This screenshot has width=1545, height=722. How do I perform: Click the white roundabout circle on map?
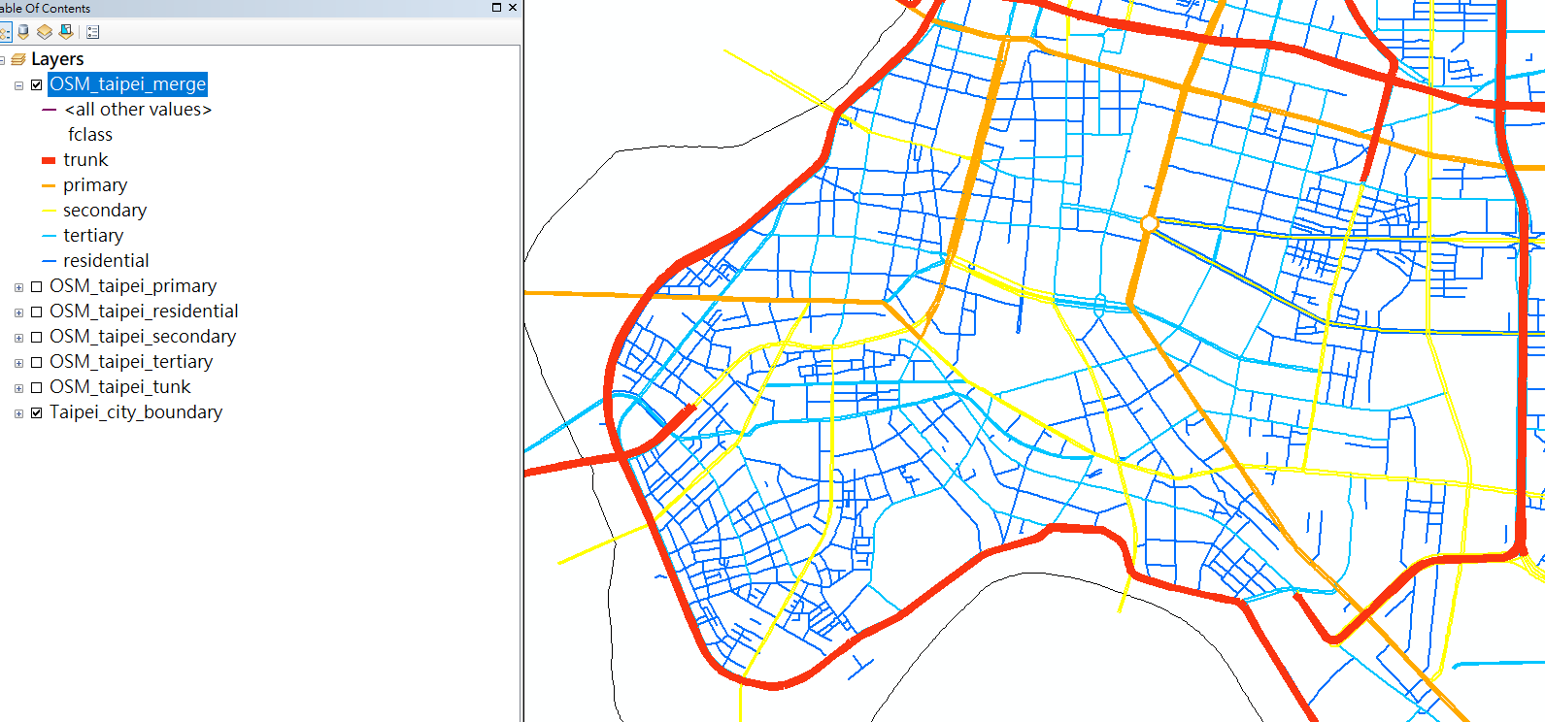[1149, 224]
